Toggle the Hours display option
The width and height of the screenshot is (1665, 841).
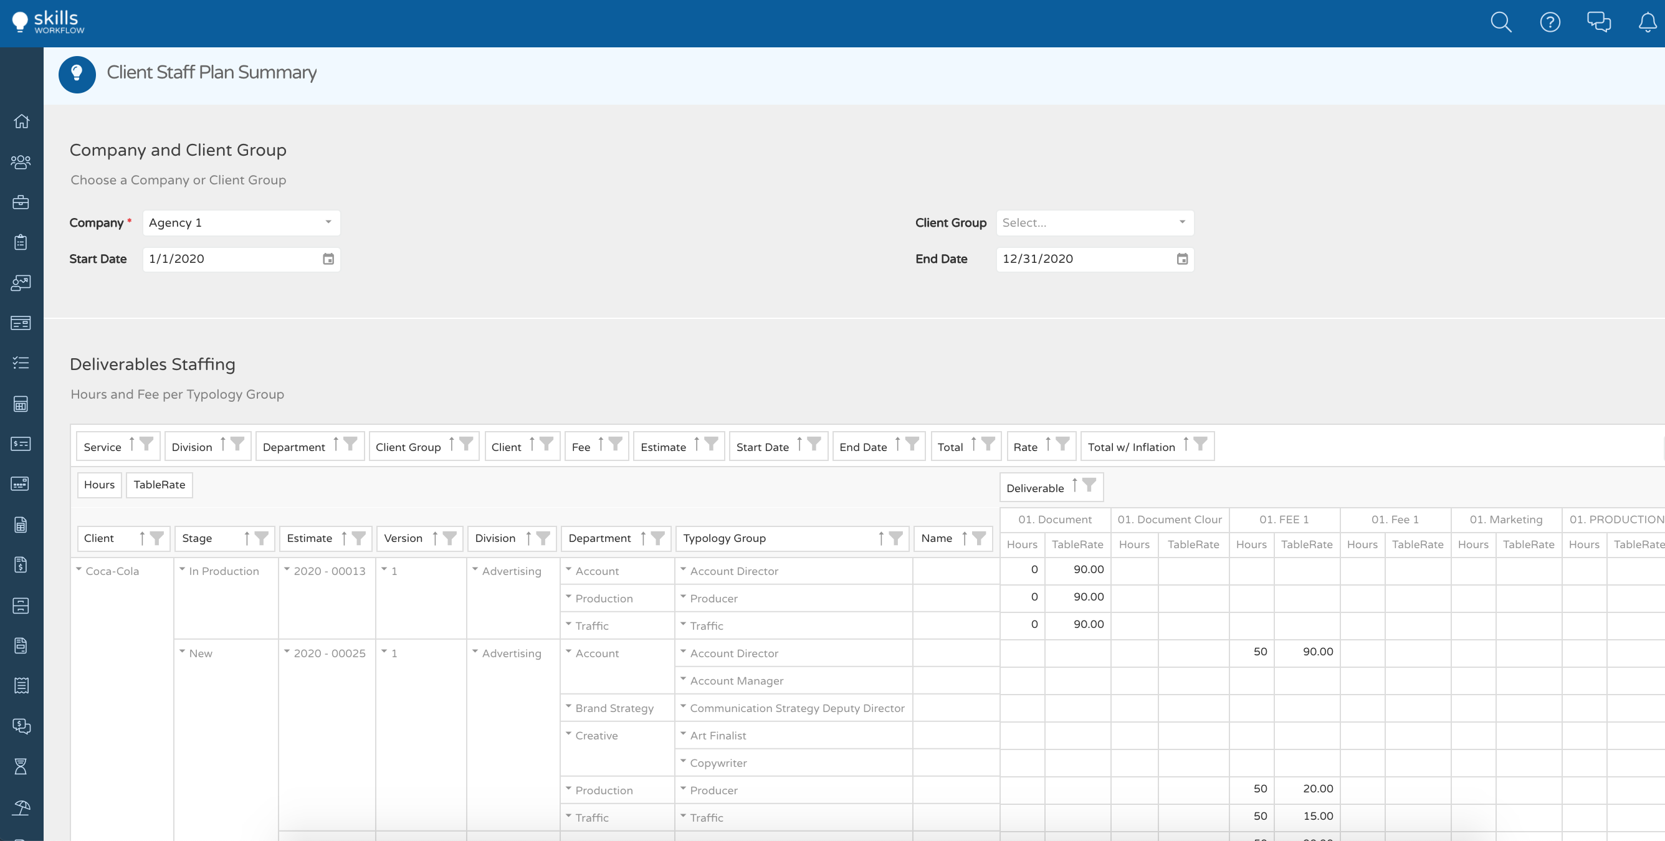[99, 484]
